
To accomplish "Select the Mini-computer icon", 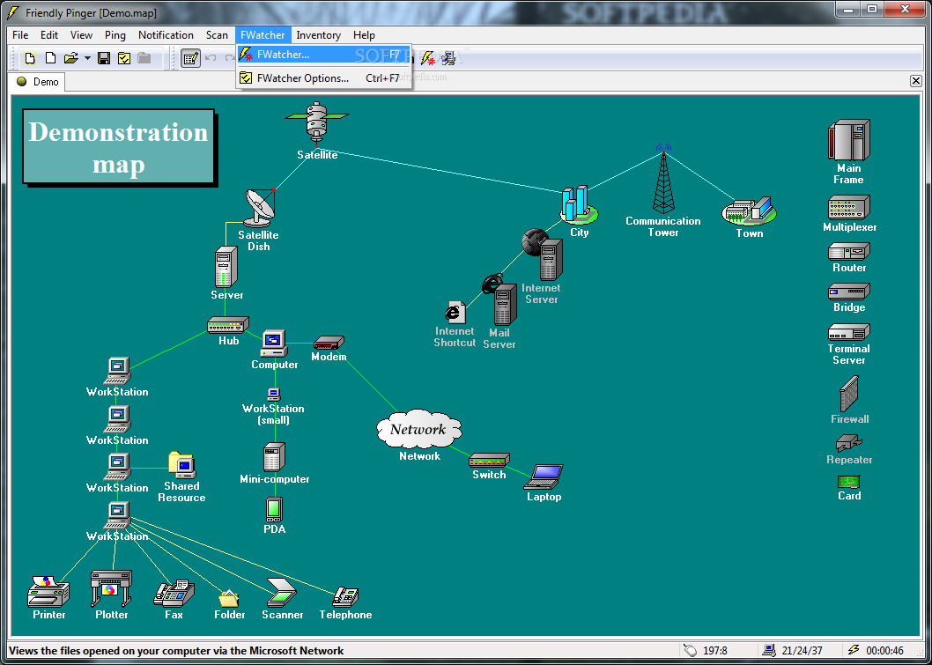I will click(274, 456).
